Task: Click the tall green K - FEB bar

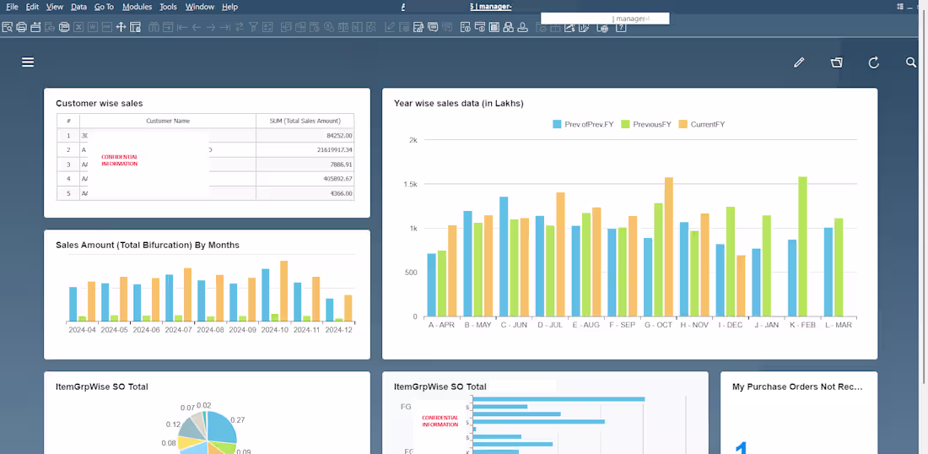Action: coord(802,246)
